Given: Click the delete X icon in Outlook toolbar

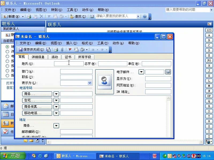Looking at the screenshot, I should click(x=41, y=17).
